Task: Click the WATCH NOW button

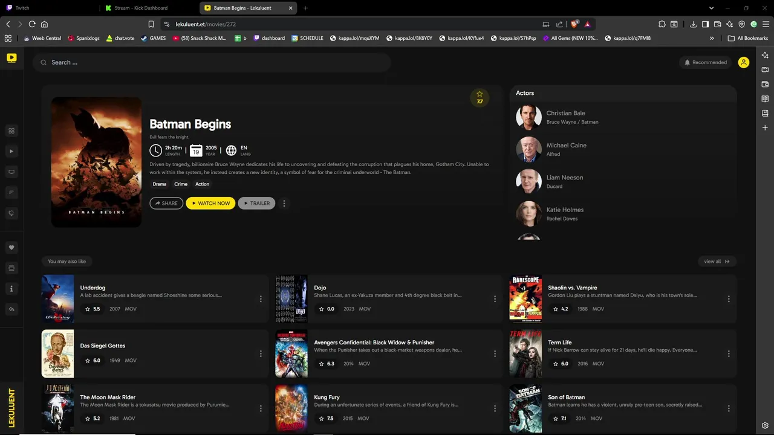Action: point(210,204)
